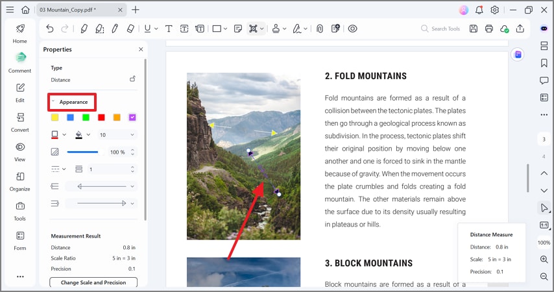
Task: Select the Signature tool
Action: (297, 29)
